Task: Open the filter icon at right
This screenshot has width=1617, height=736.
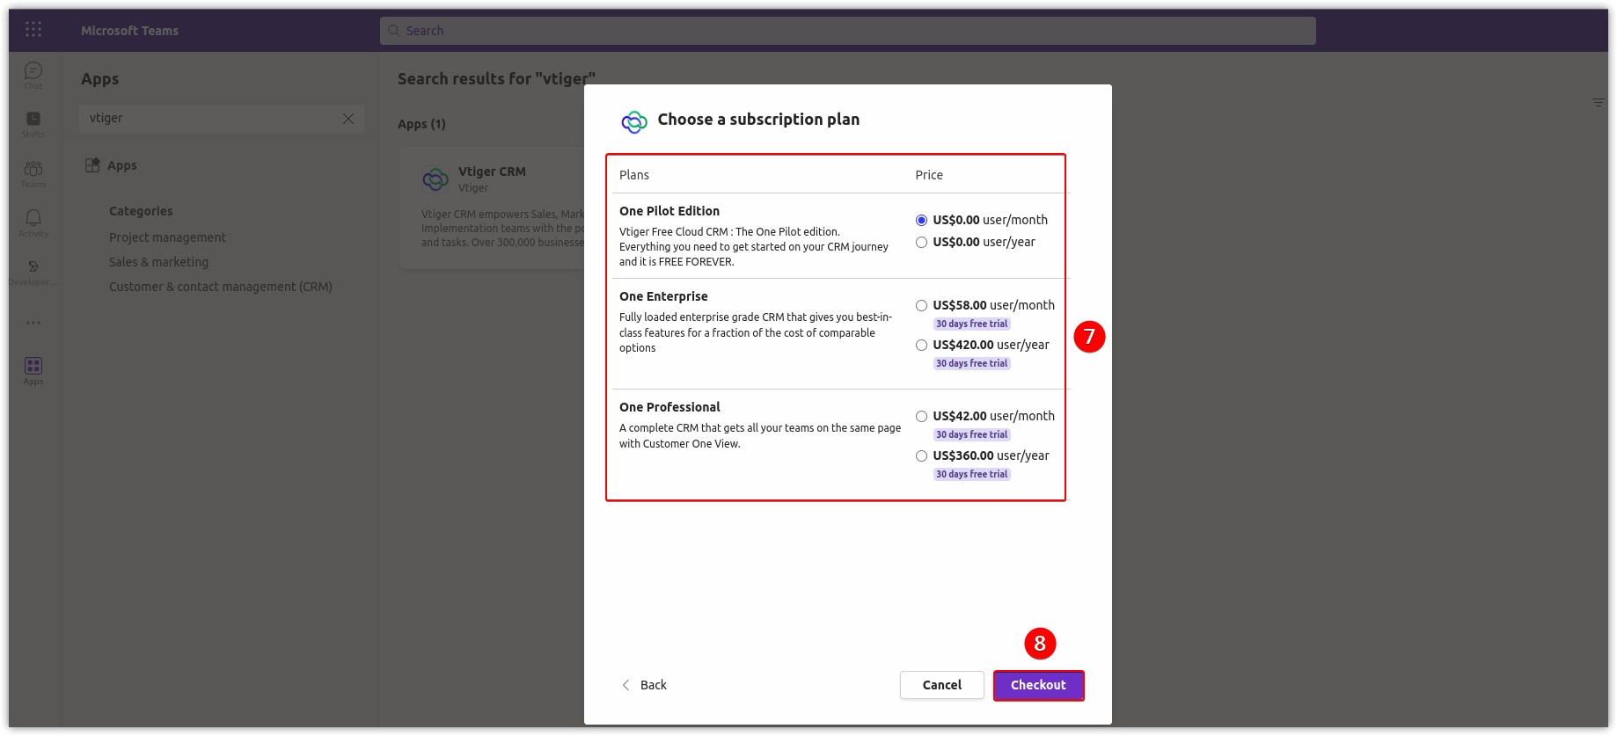Action: click(1599, 103)
